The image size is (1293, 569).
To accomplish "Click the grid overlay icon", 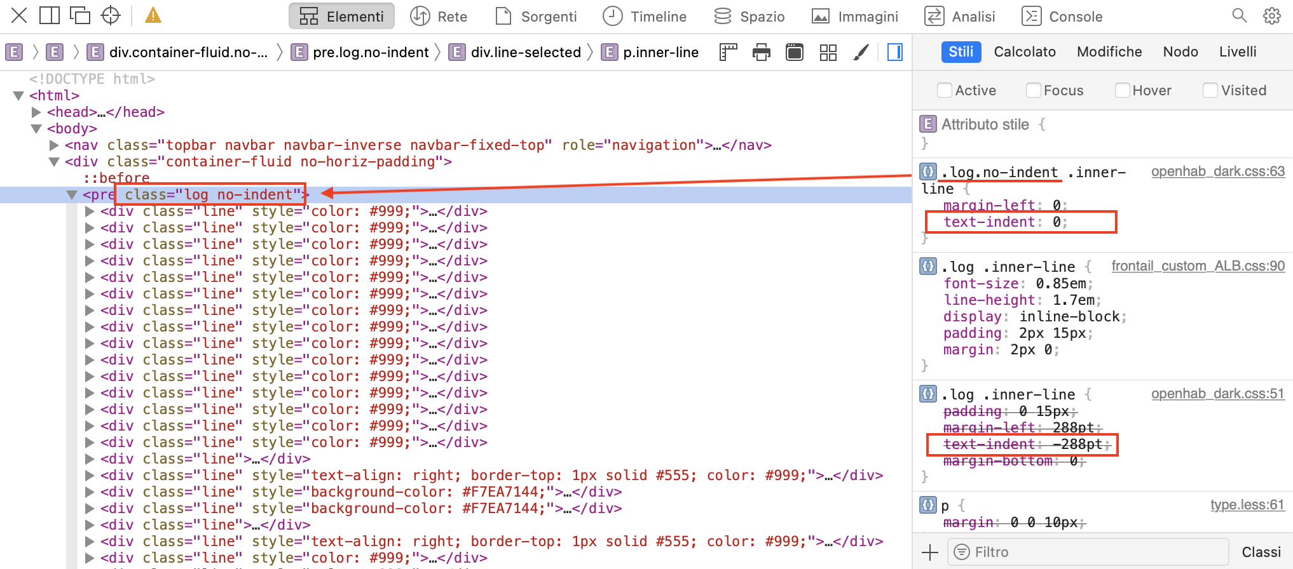I will pyautogui.click(x=828, y=52).
